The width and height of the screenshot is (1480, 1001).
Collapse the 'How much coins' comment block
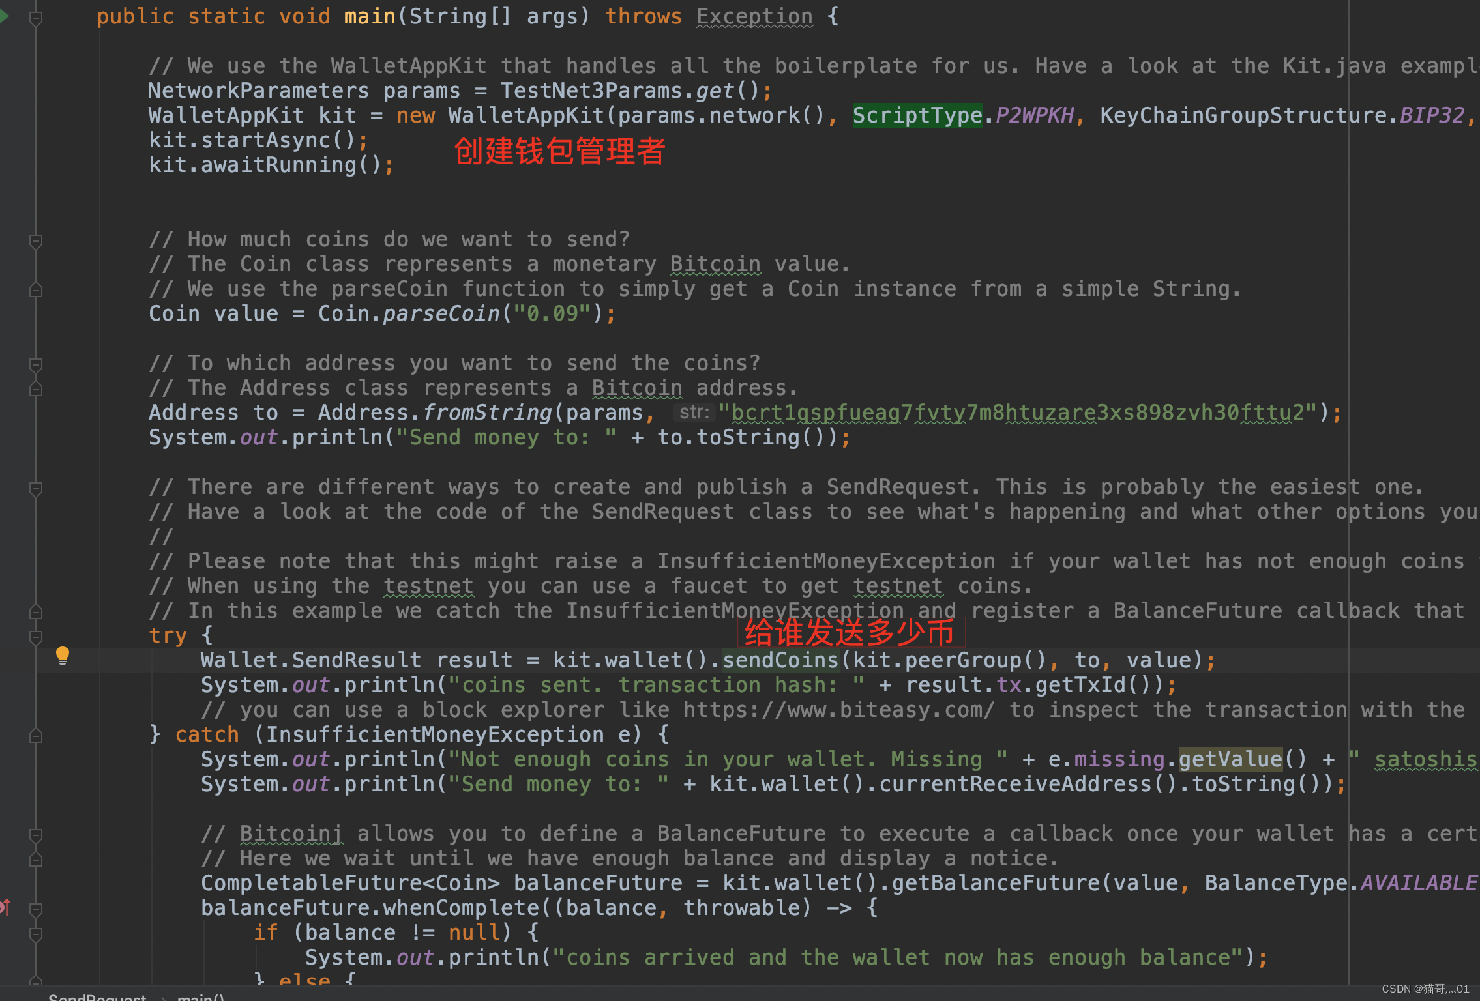36,241
